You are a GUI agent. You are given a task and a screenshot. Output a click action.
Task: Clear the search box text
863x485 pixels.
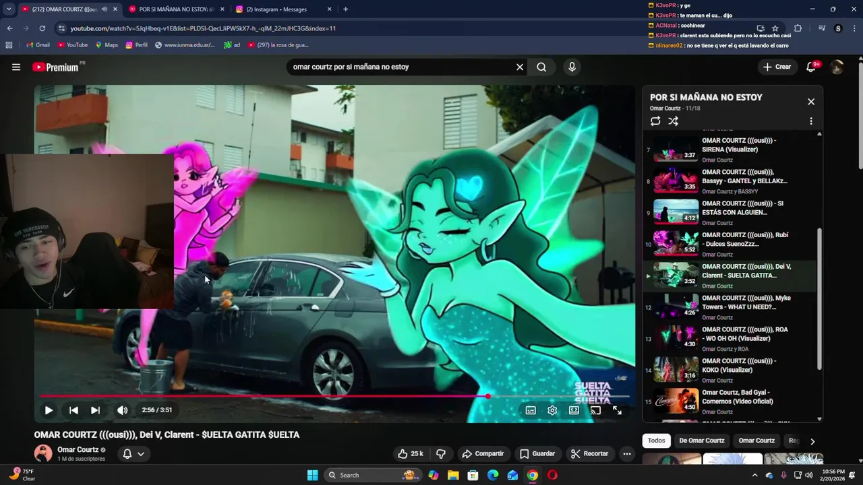[x=520, y=67]
